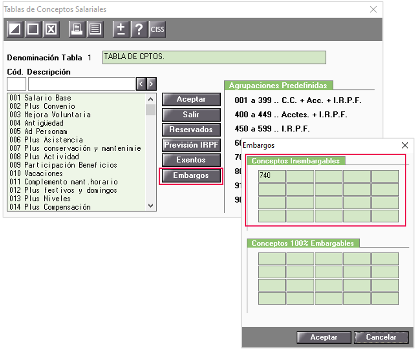Choose '013 Plus Niveles' concept
The height and width of the screenshot is (351, 417).
[x=76, y=199]
